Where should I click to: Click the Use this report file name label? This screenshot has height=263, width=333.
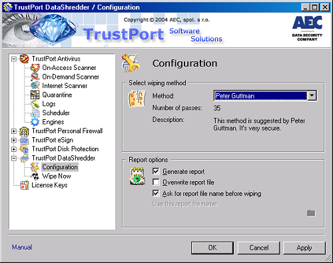(185, 204)
